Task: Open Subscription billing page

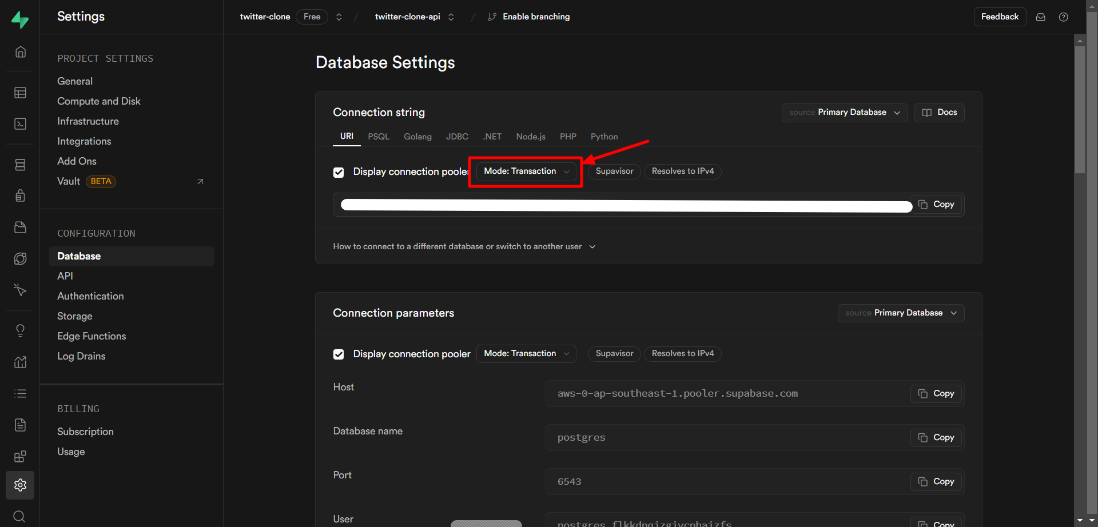Action: point(85,432)
